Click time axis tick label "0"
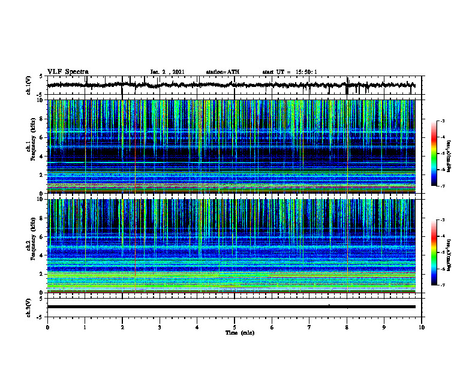Image resolution: width=475 pixels, height=367 pixels. [47, 327]
